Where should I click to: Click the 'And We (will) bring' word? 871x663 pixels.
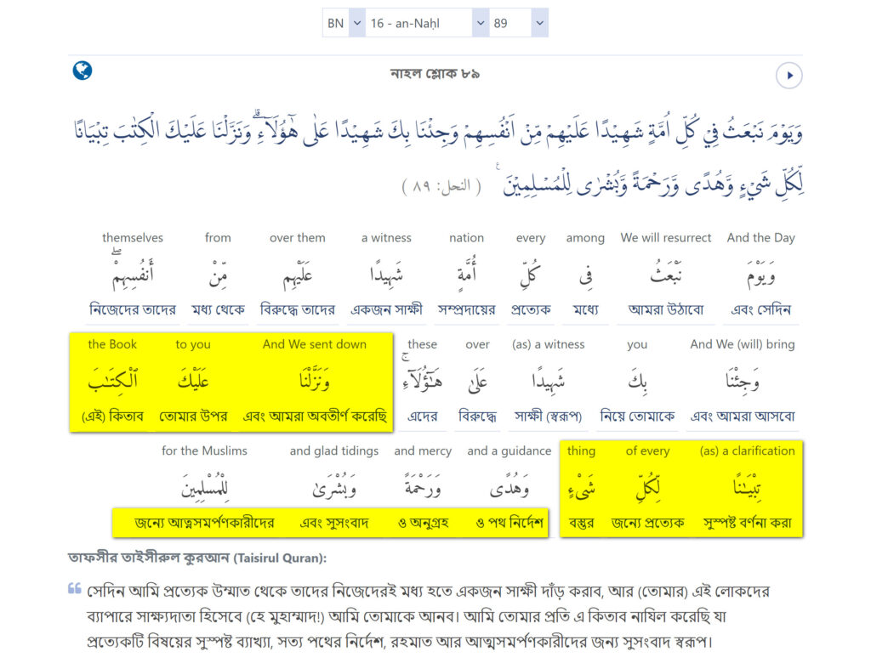[742, 382]
